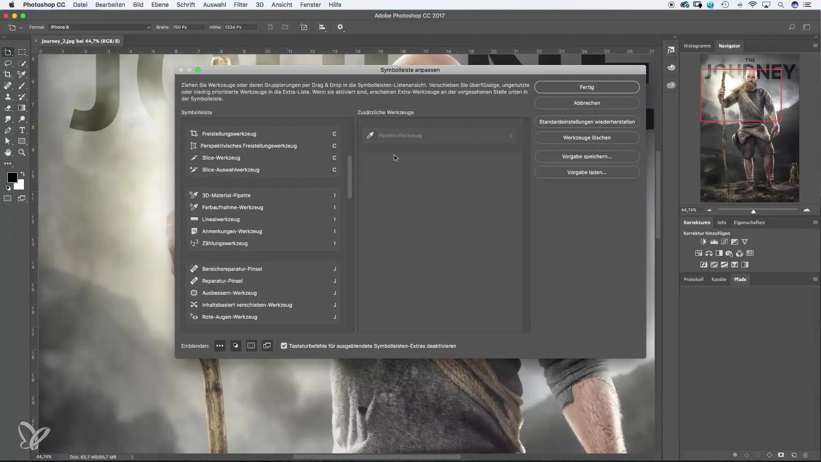This screenshot has height=462, width=821.
Task: Open the Fenster menu
Action: (310, 5)
